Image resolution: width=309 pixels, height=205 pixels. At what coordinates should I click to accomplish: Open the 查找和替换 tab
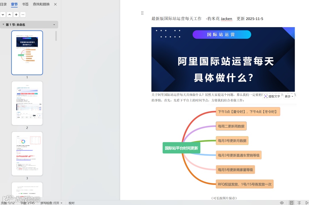tap(41, 4)
